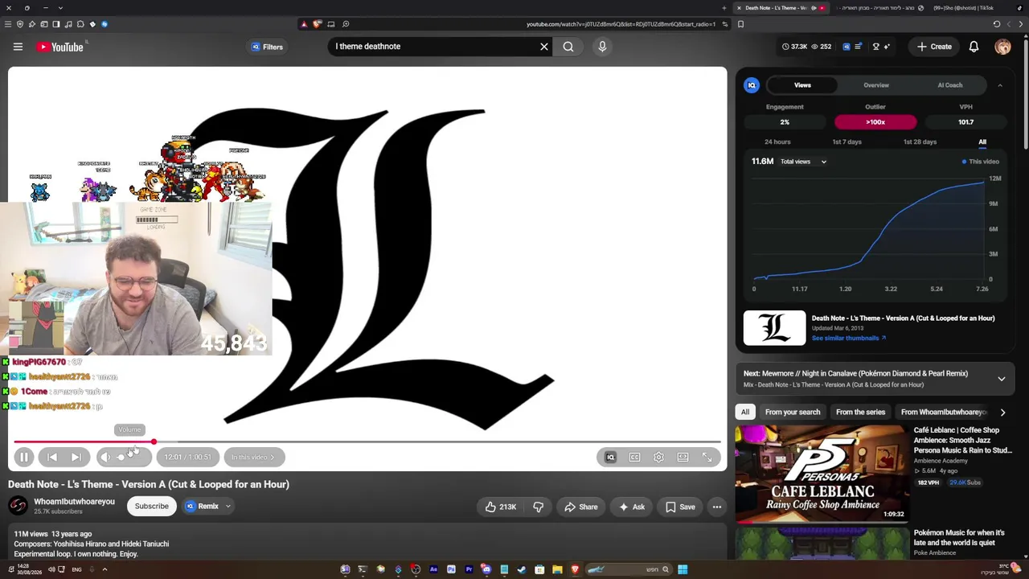The height and width of the screenshot is (579, 1029).
Task: Save the video to a playlist
Action: tap(680, 507)
